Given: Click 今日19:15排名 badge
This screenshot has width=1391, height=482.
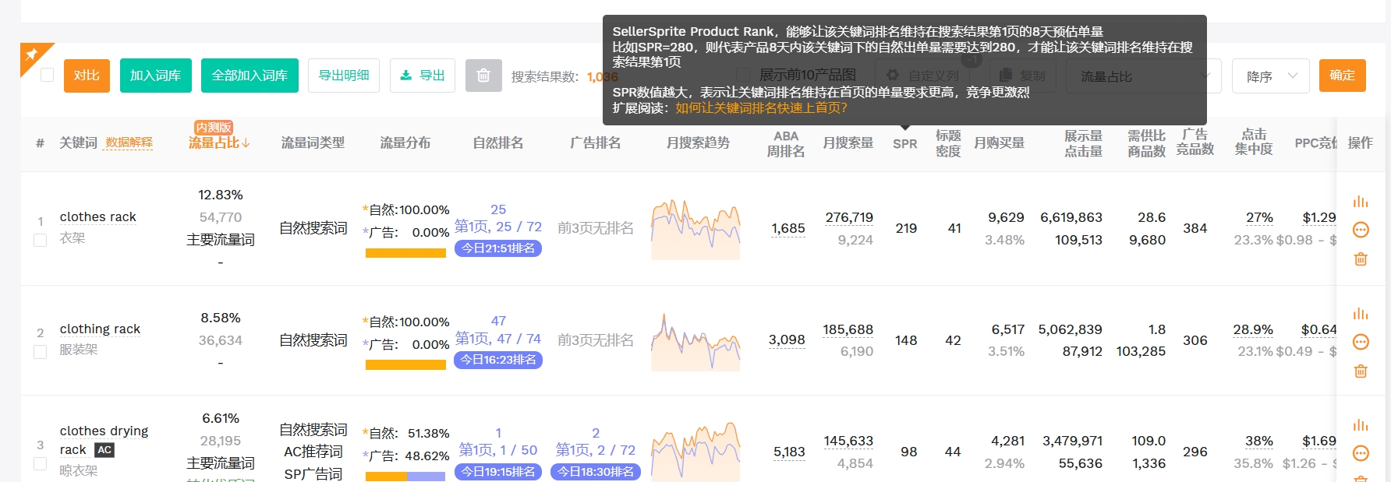Looking at the screenshot, I should [498, 472].
